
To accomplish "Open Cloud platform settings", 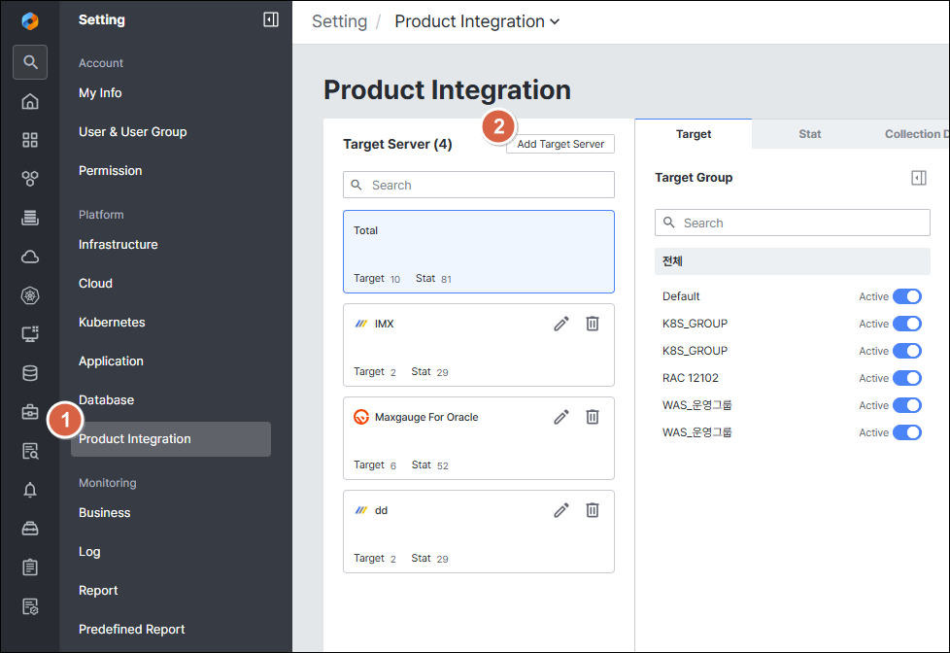I will click(x=95, y=283).
